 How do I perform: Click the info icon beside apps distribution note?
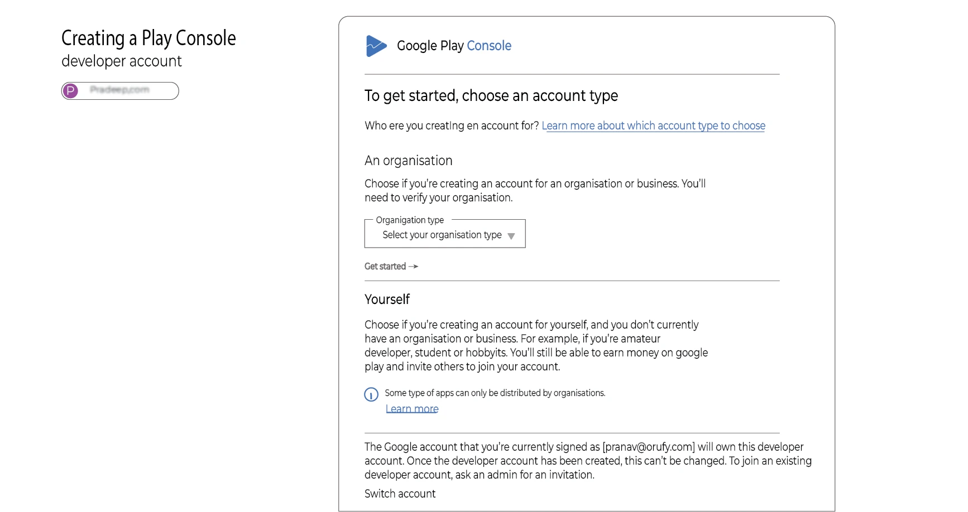[x=371, y=395]
